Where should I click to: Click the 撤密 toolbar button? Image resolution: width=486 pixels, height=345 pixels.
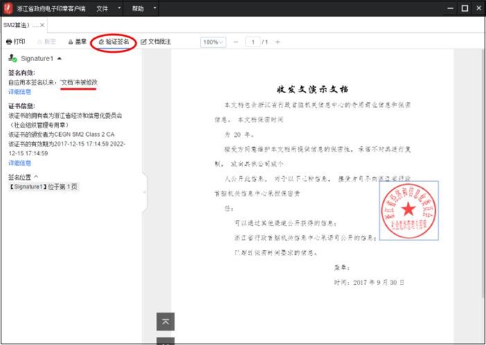47,42
